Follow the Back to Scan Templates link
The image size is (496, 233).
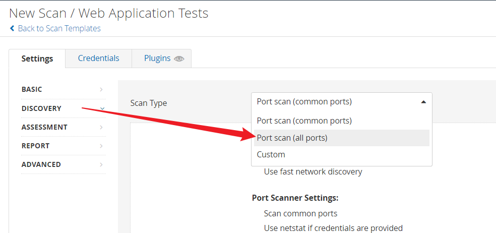(x=59, y=29)
